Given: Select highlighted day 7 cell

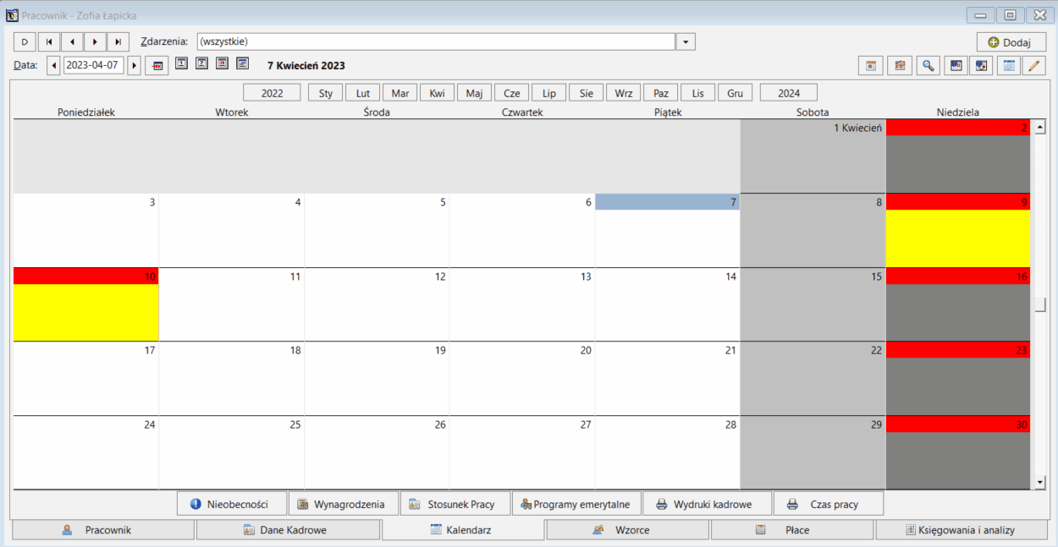Looking at the screenshot, I should pyautogui.click(x=667, y=230).
